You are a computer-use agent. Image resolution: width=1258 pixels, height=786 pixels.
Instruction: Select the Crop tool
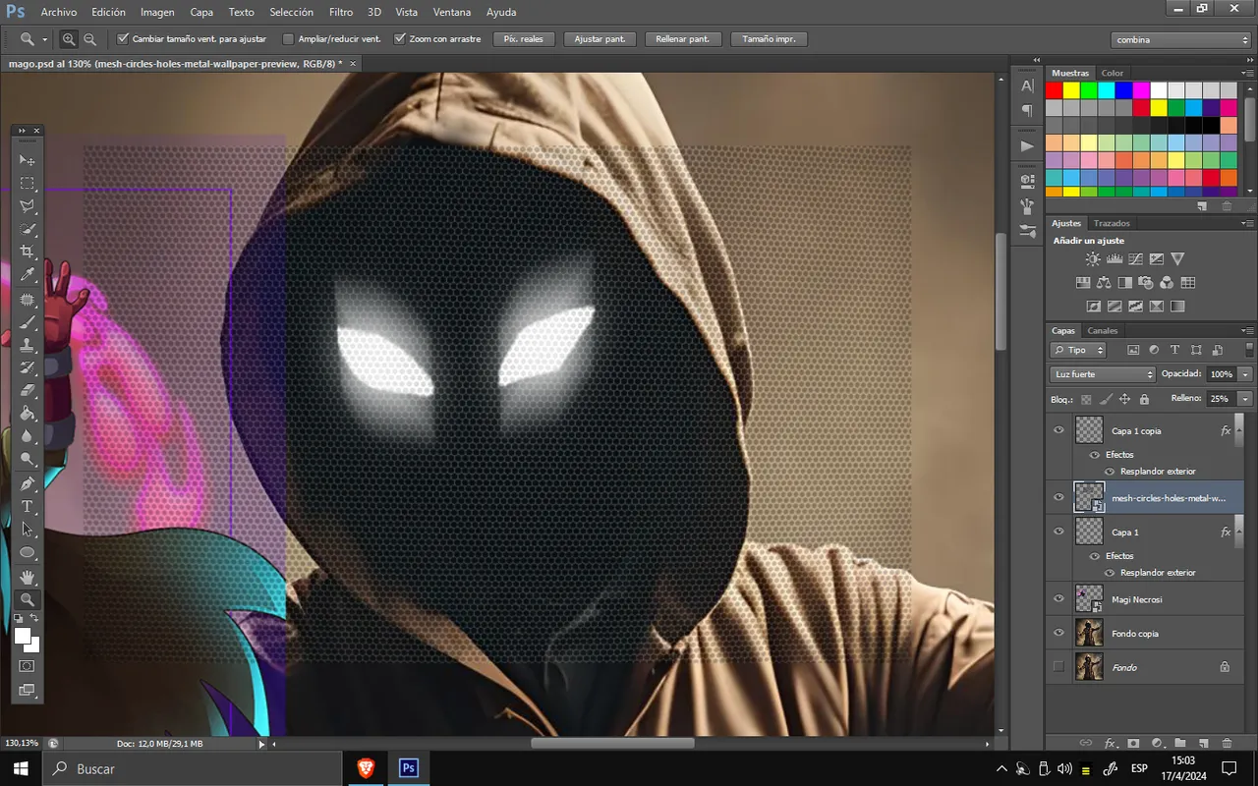28,253
